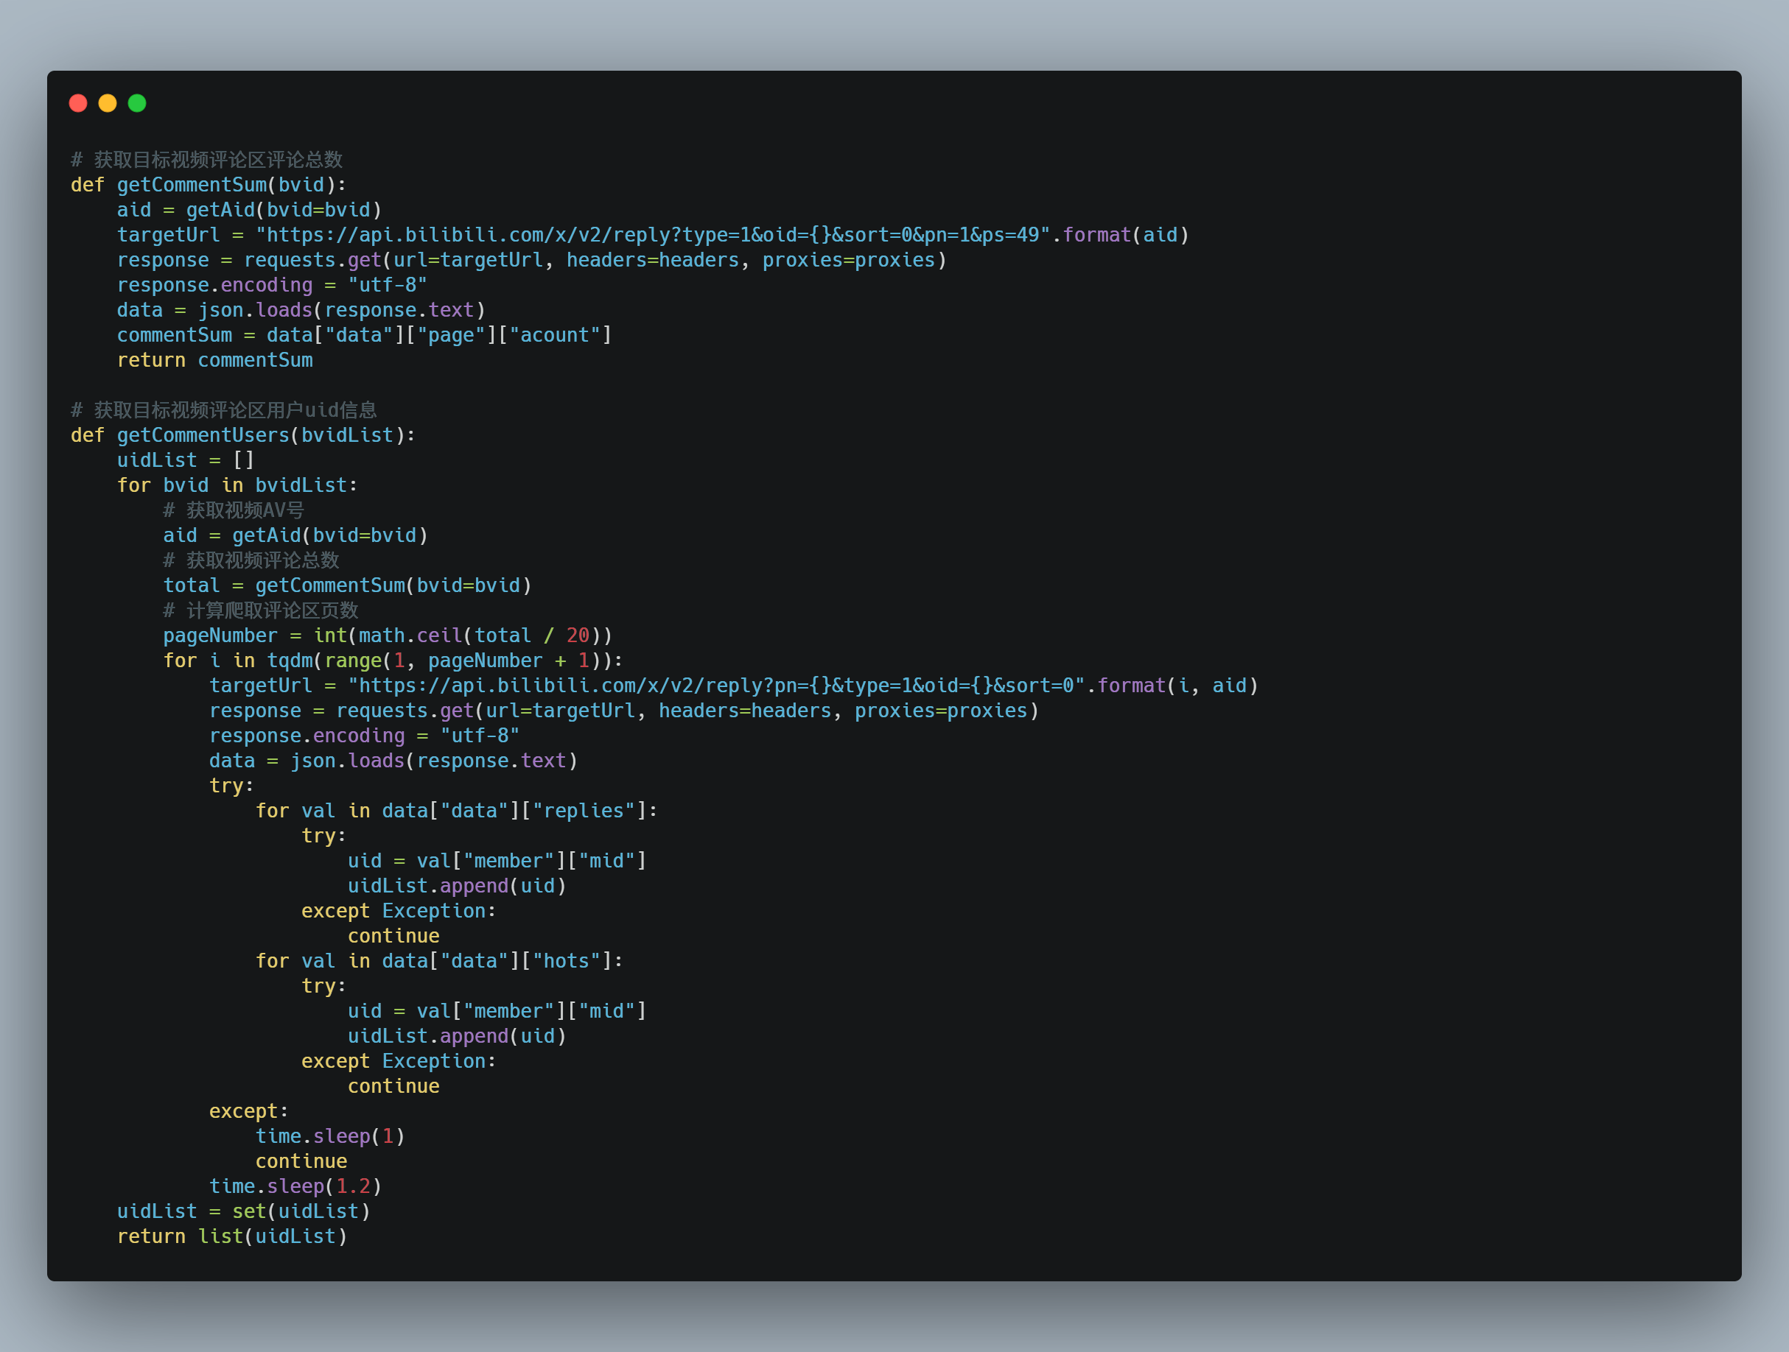Click the bare 'except:' line above time.sleep(1)
1789x1352 pixels.
pyautogui.click(x=249, y=1112)
